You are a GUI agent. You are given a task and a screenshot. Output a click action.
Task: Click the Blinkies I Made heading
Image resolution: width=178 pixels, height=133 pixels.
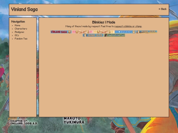coord(104,22)
